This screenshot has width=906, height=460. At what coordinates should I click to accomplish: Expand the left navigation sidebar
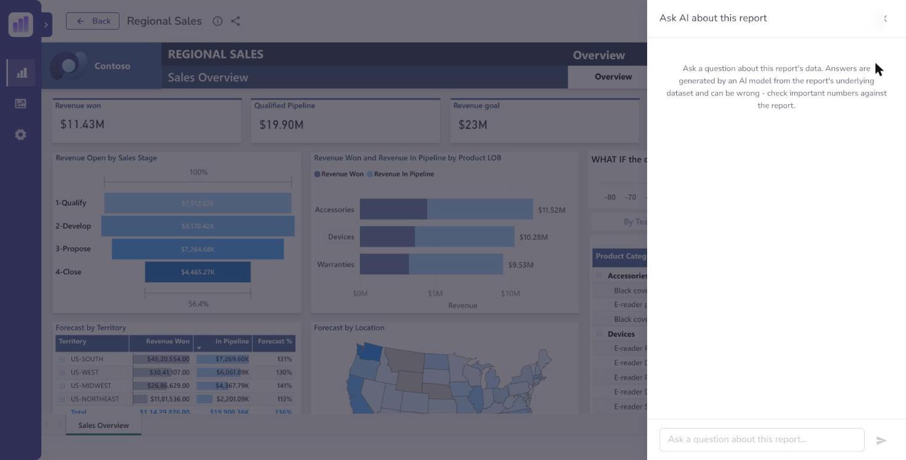[x=46, y=25]
